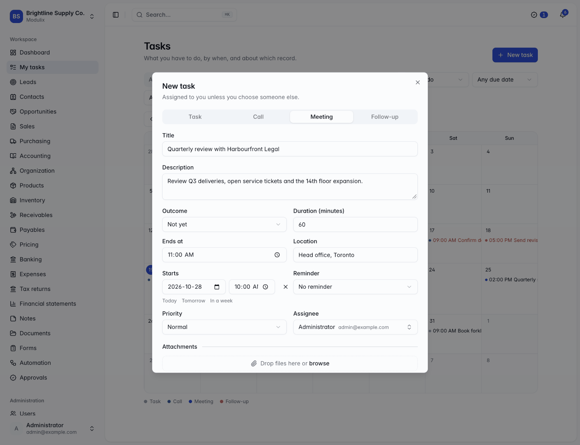Open the Any due date filter
Screen dimensions: 580x445
(505, 79)
